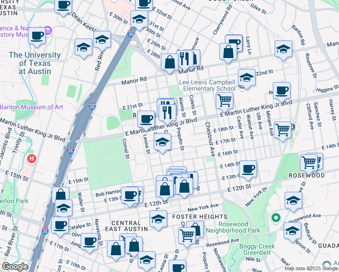Open the restaurant marker above Manor Rd label
The width and height of the screenshot is (339, 272).
point(184,59)
